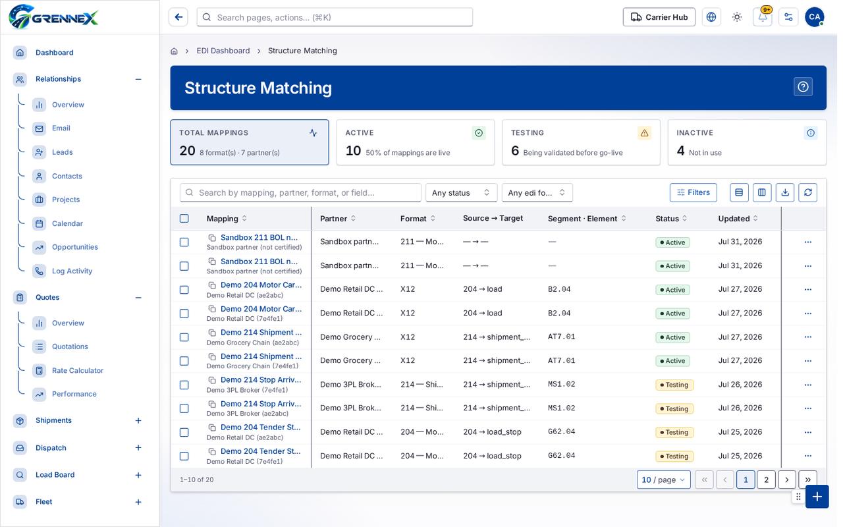Click the search pages and actions field
This screenshot has height=527, width=843.
335,17
